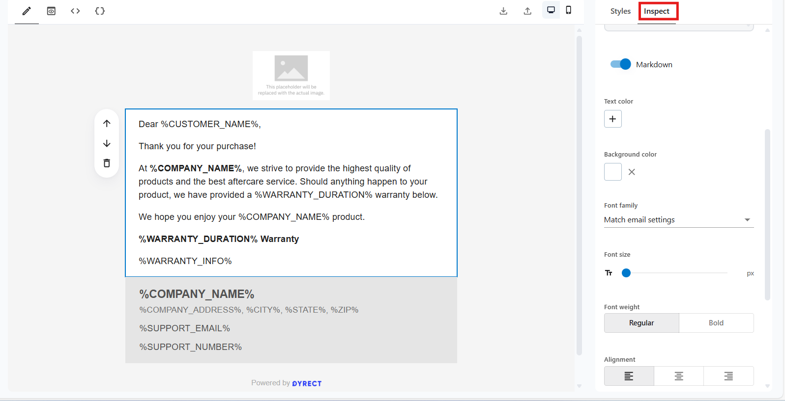
Task: Open the Inspect tab
Action: pos(657,11)
